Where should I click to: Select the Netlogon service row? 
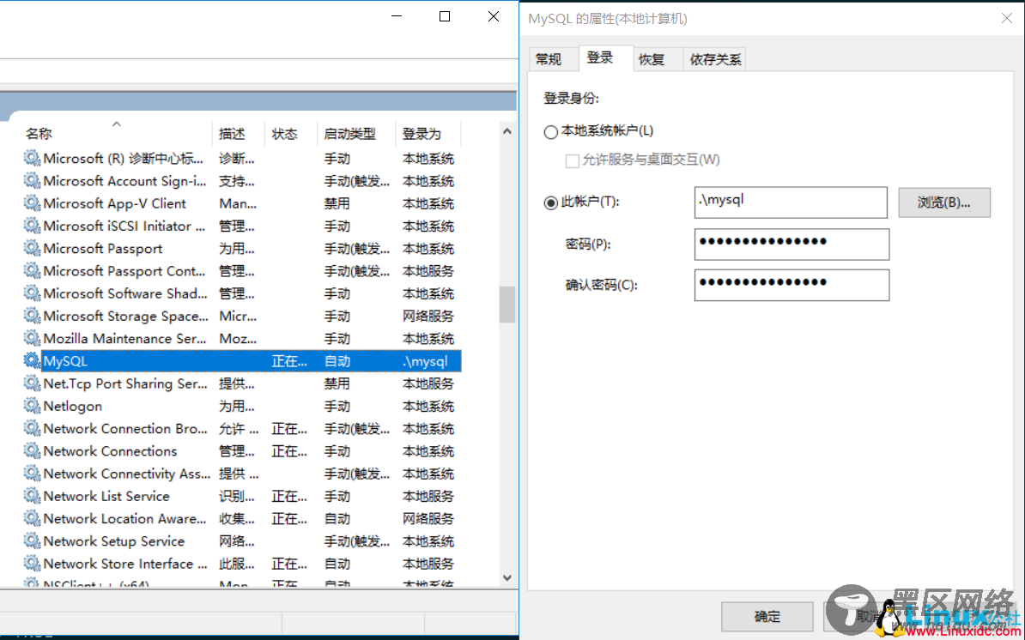242,406
